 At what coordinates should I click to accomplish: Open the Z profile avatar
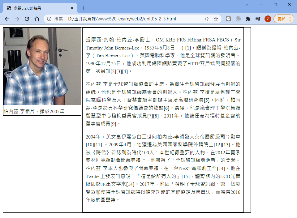(268, 19)
